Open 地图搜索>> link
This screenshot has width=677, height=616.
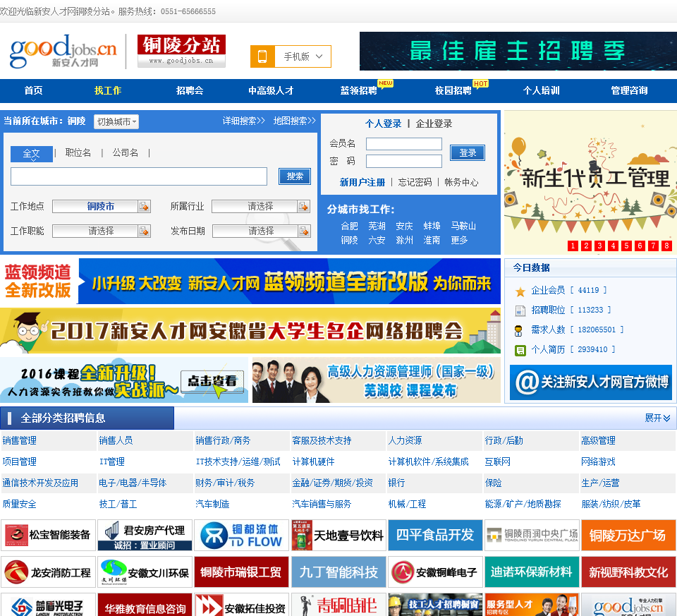[295, 121]
